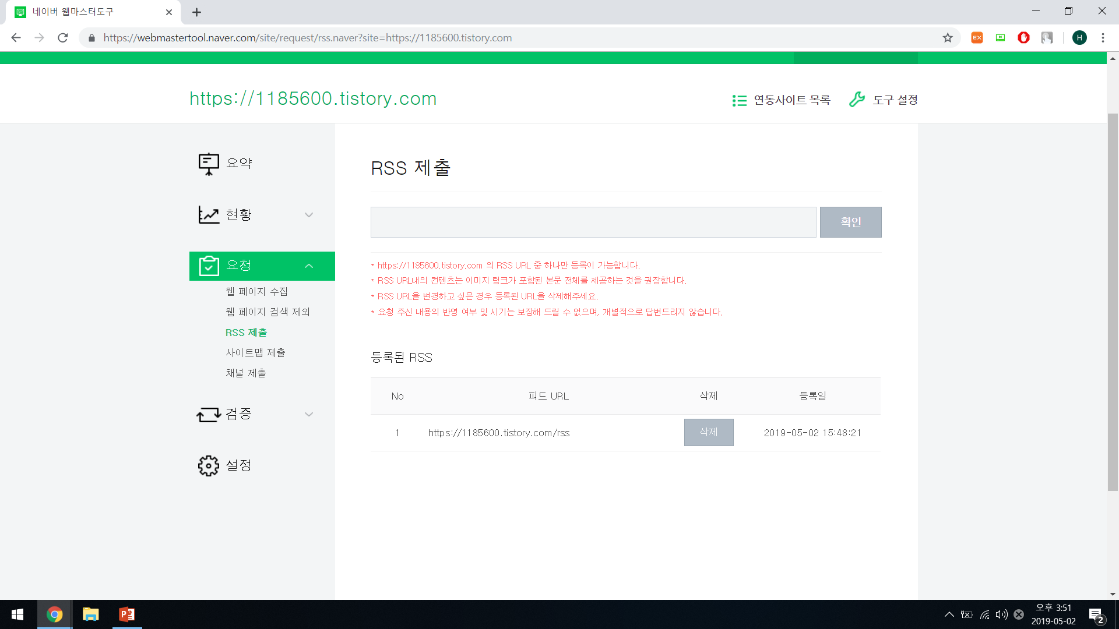The width and height of the screenshot is (1119, 629).
Task: View site info via lock icon
Action: 92,38
